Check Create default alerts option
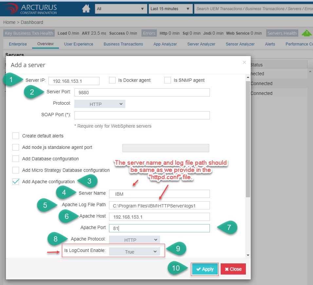Screen dimensions: 313x285 pos(16,136)
